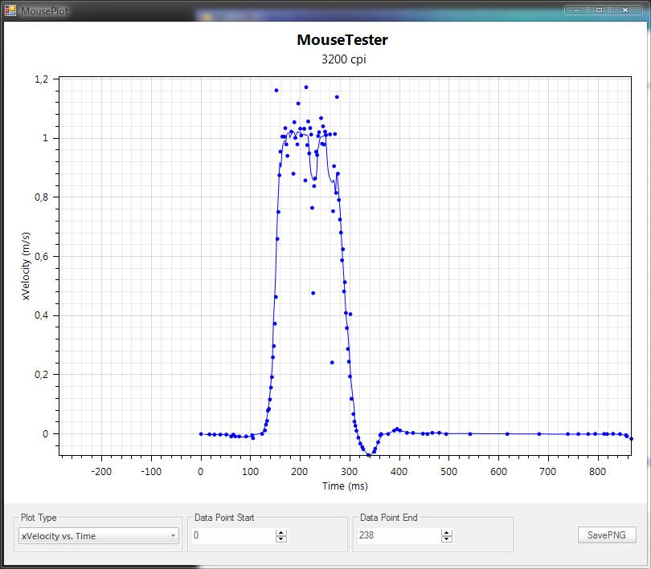Screen dimensions: 651x569
Task: Decrease Data Point Start with down arrow
Action: click(281, 539)
